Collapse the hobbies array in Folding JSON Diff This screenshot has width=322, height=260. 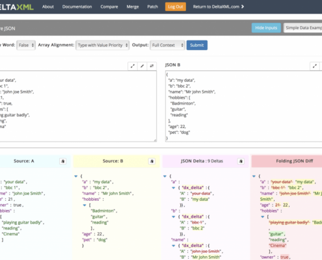click(263, 216)
